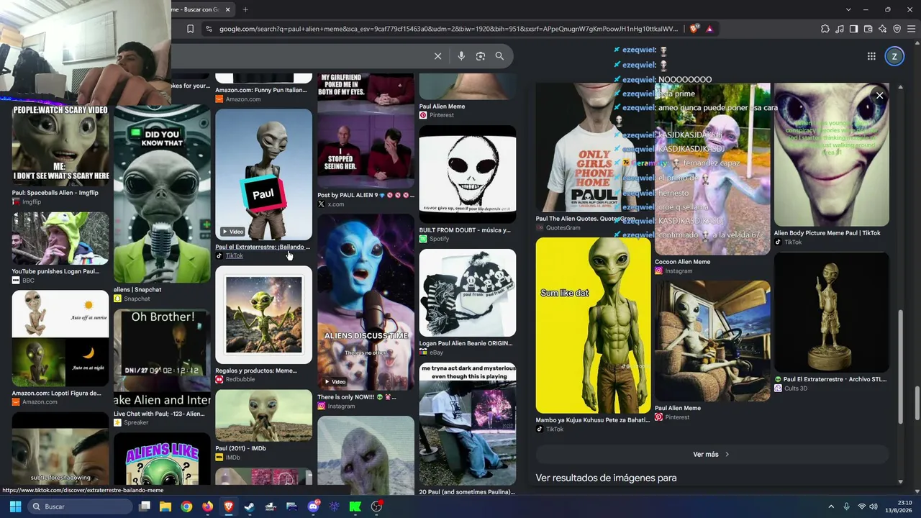Close the image preview side panel
The image size is (921, 518).
tap(879, 96)
